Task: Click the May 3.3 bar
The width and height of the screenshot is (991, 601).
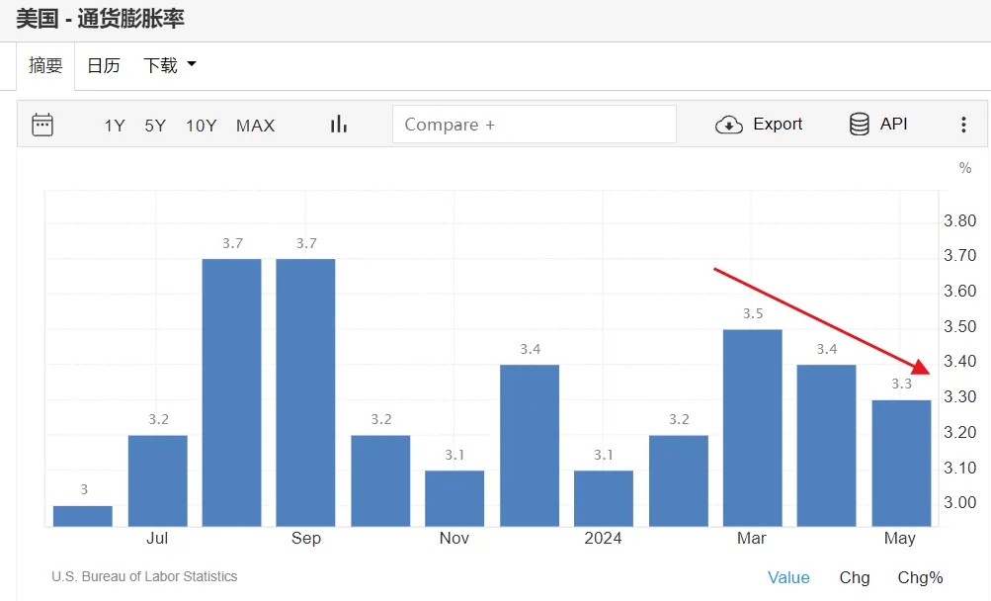Action: [x=901, y=463]
